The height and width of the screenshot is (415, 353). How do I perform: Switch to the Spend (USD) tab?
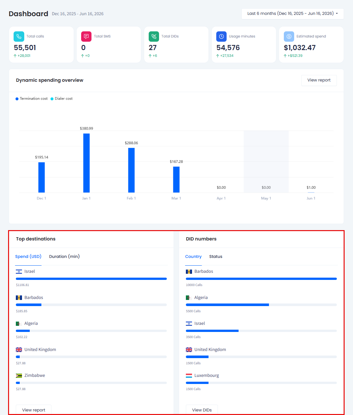28,257
